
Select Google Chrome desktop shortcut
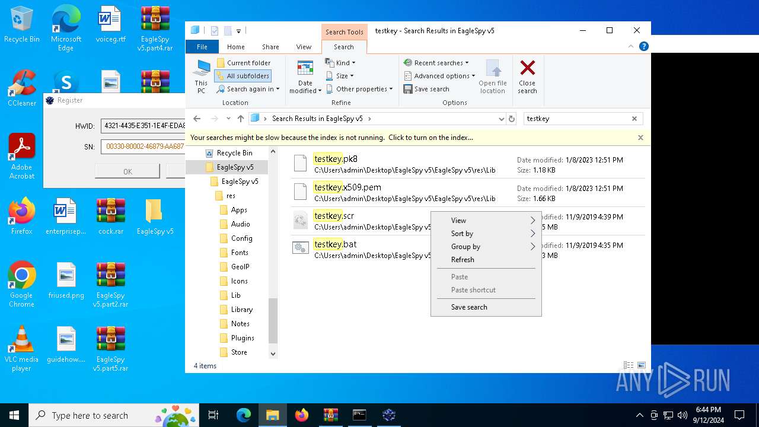pyautogui.click(x=22, y=285)
